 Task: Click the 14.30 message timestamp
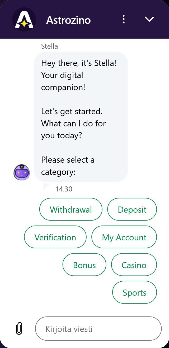click(64, 189)
